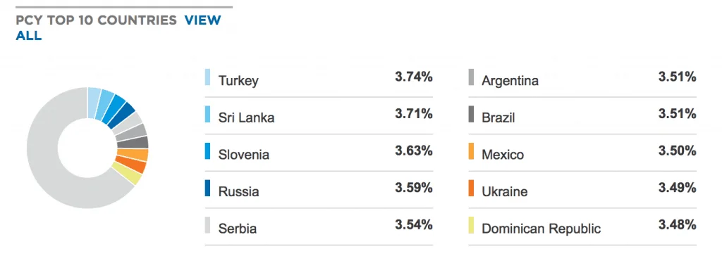Select the Dominican Republic label
The width and height of the screenshot is (722, 261).
pyautogui.click(x=541, y=229)
